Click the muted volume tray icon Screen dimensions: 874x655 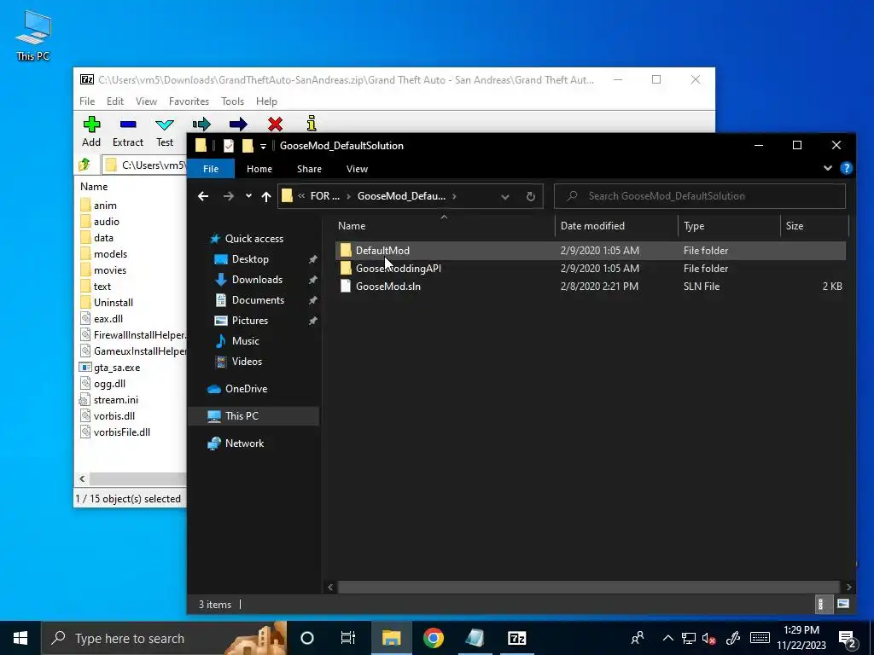[x=709, y=638]
